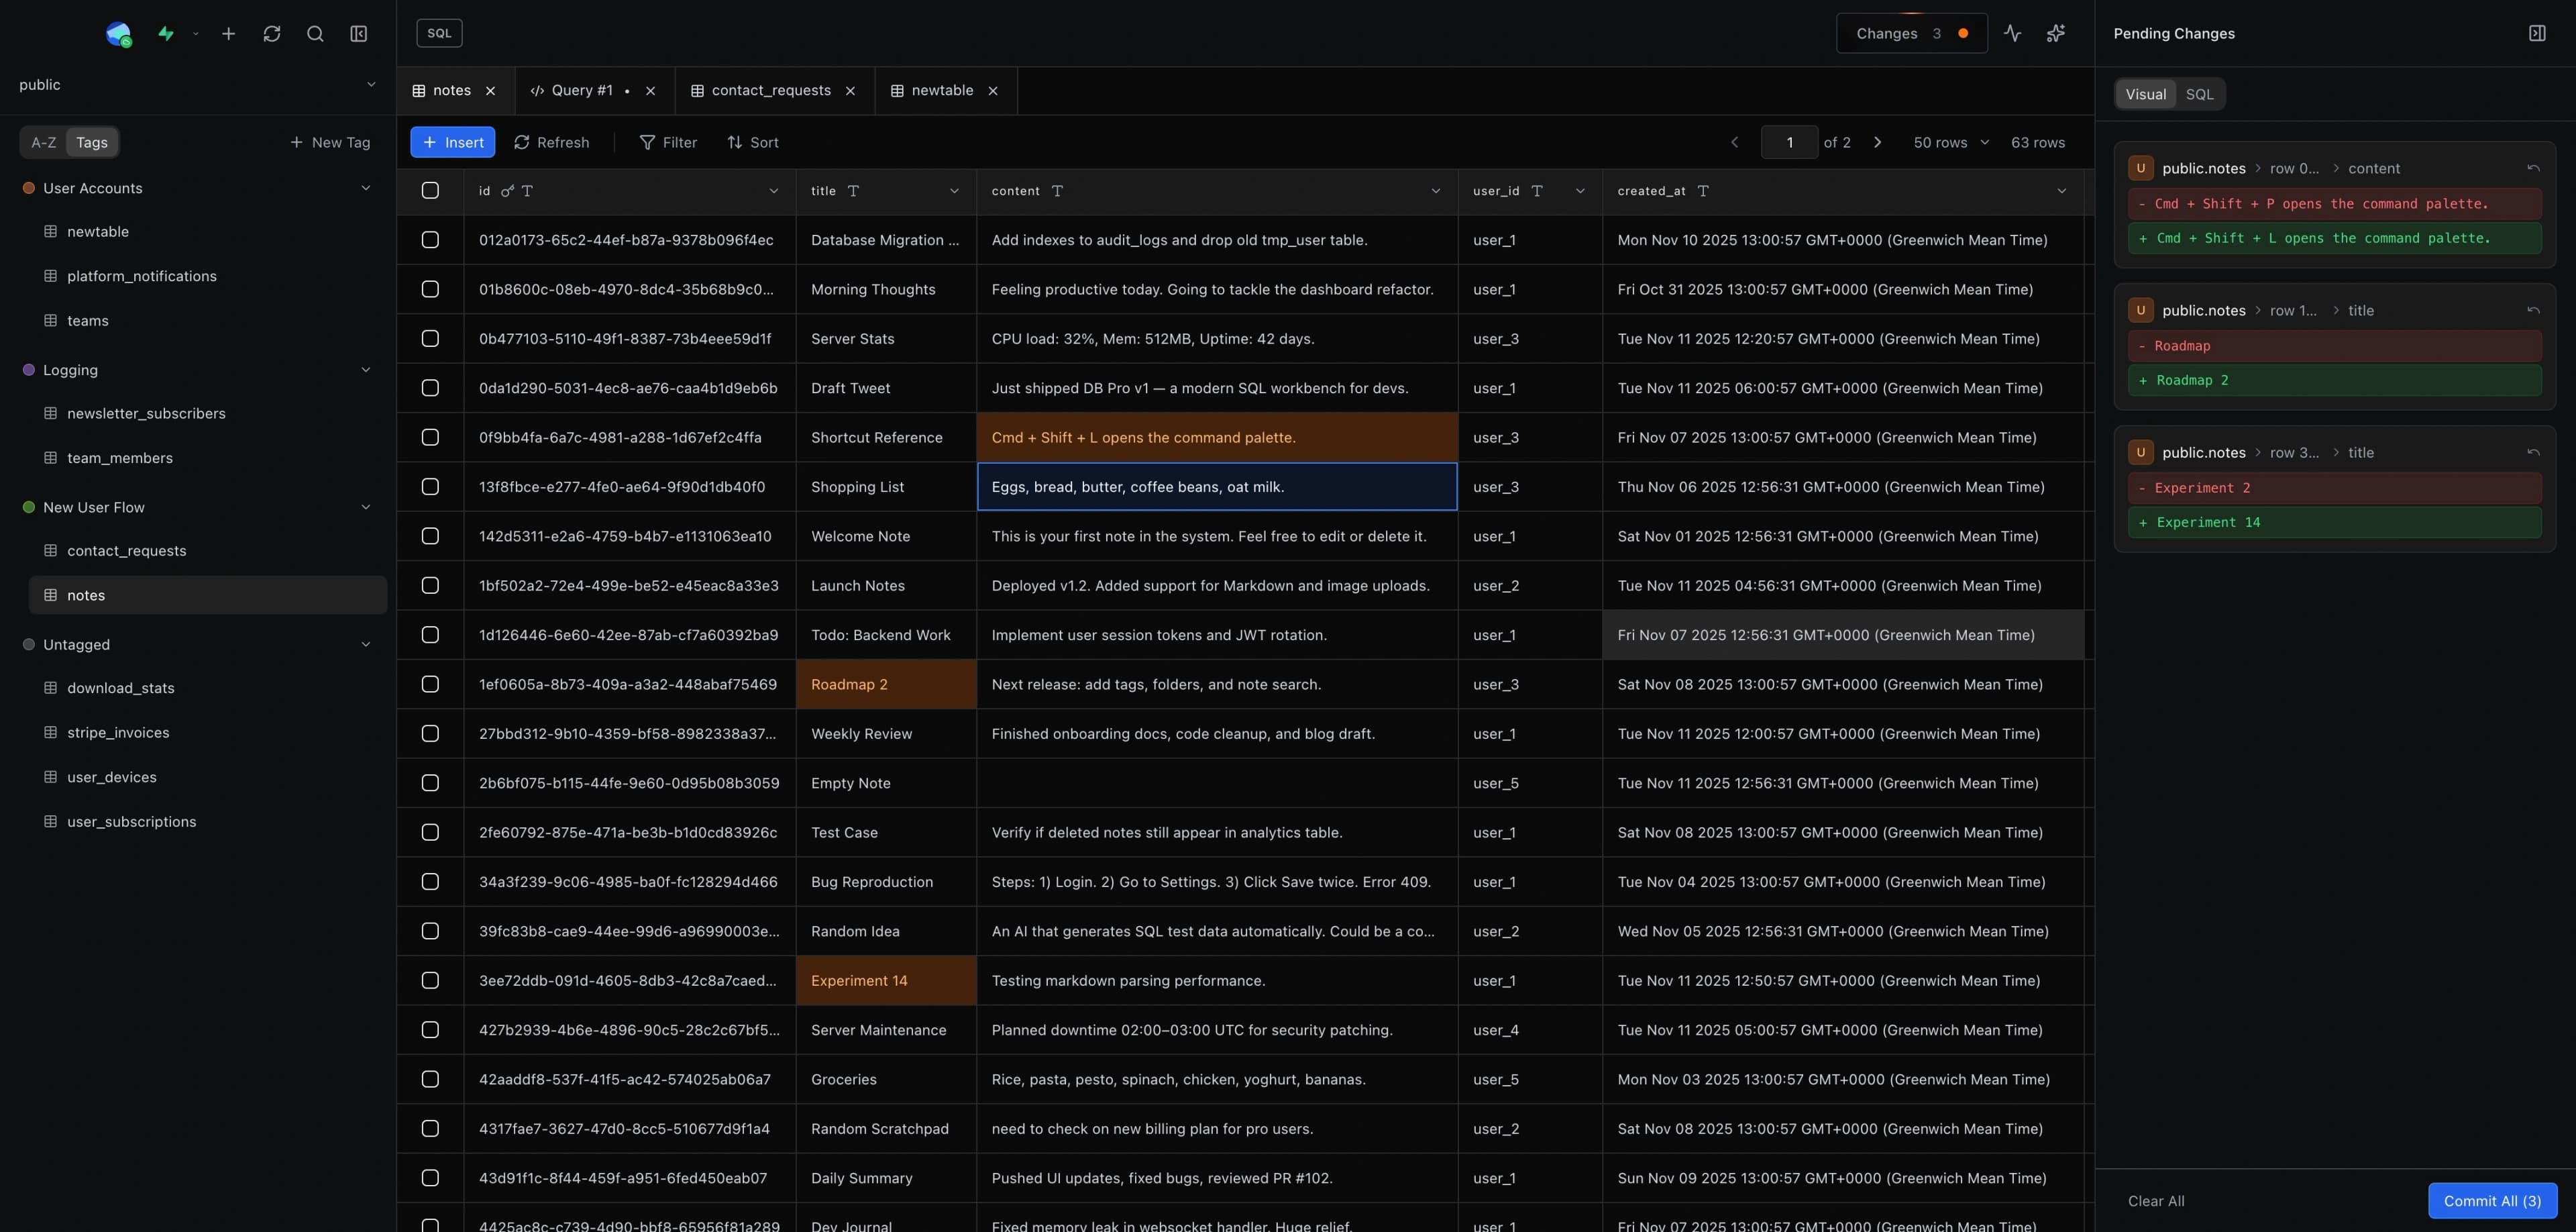
Task: Click Clear All in Pending Changes
Action: pyautogui.click(x=2156, y=1201)
